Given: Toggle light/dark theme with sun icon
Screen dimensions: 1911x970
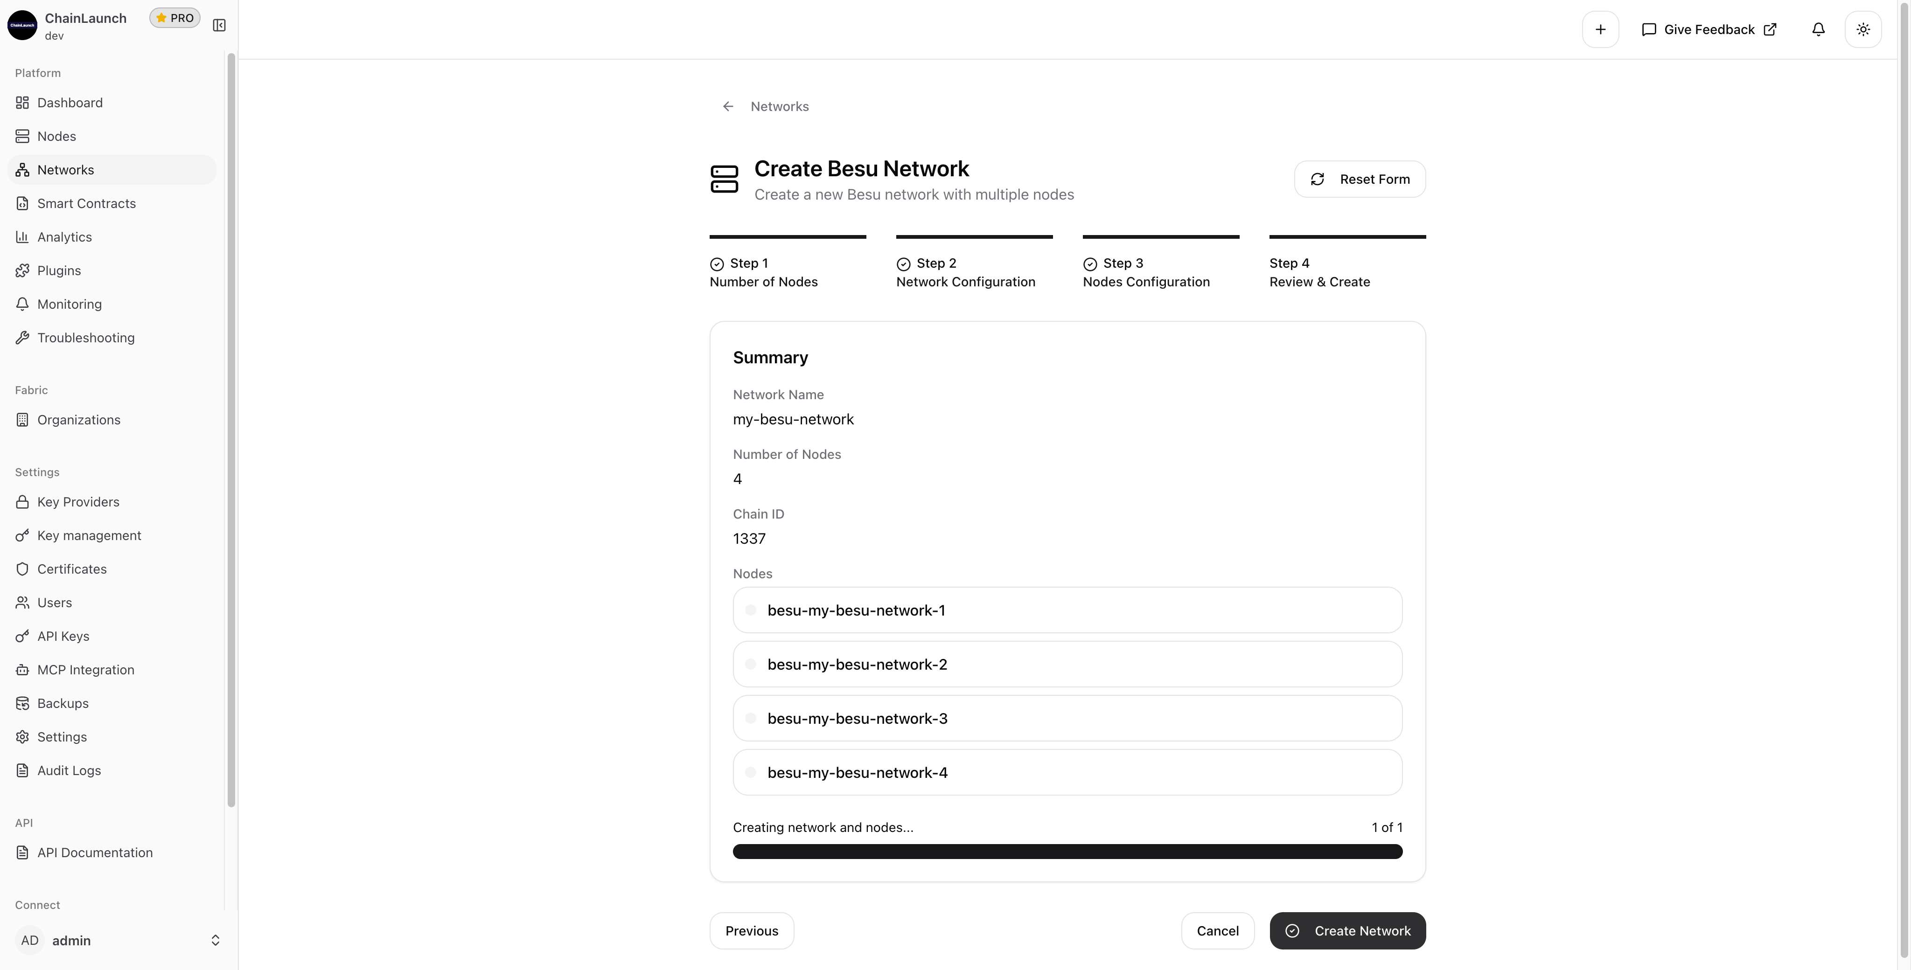Looking at the screenshot, I should (1863, 29).
